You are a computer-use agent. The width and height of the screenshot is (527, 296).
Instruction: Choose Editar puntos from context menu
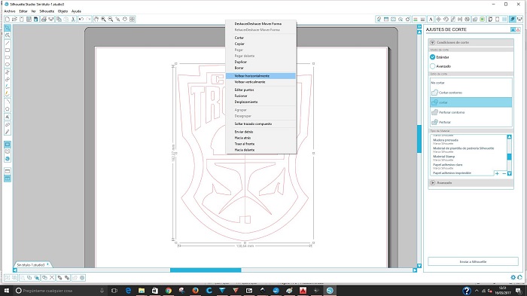click(x=260, y=90)
